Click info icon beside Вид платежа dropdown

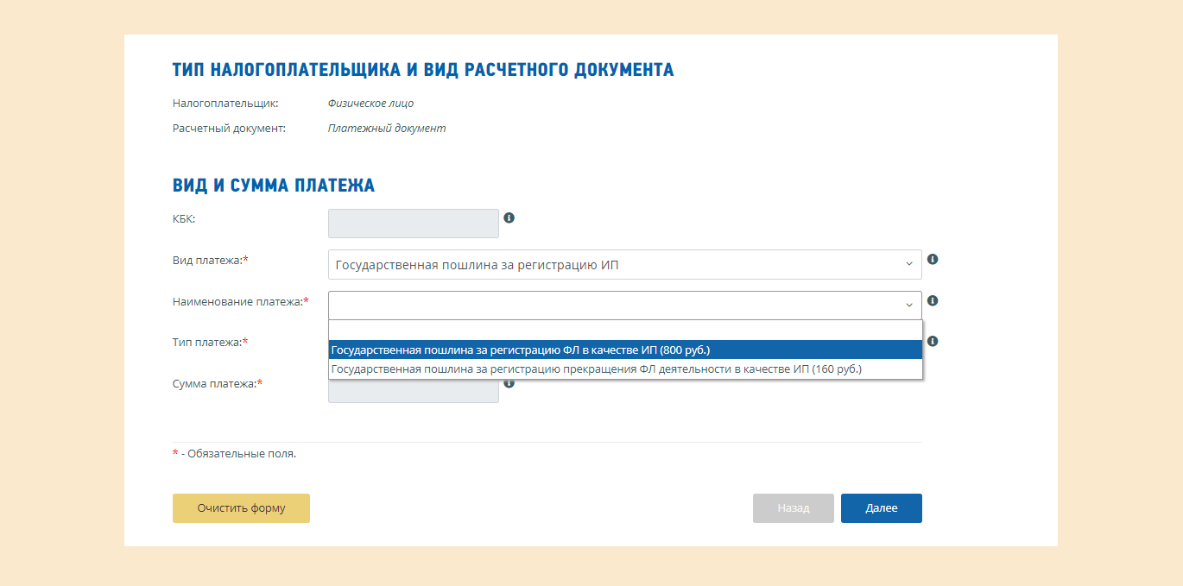click(933, 259)
